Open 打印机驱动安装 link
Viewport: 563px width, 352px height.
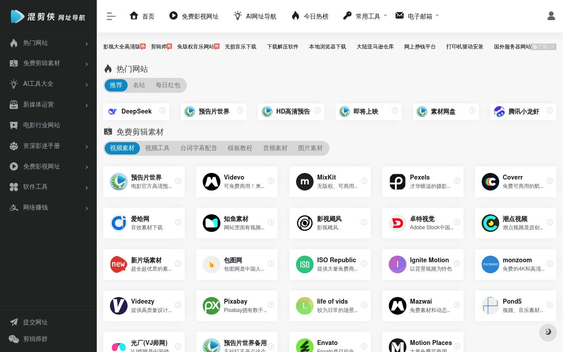point(465,47)
